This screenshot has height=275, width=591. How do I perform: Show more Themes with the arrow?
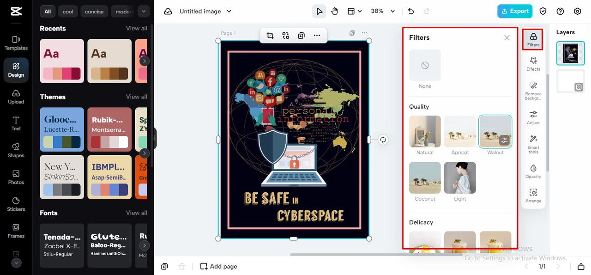tap(145, 153)
